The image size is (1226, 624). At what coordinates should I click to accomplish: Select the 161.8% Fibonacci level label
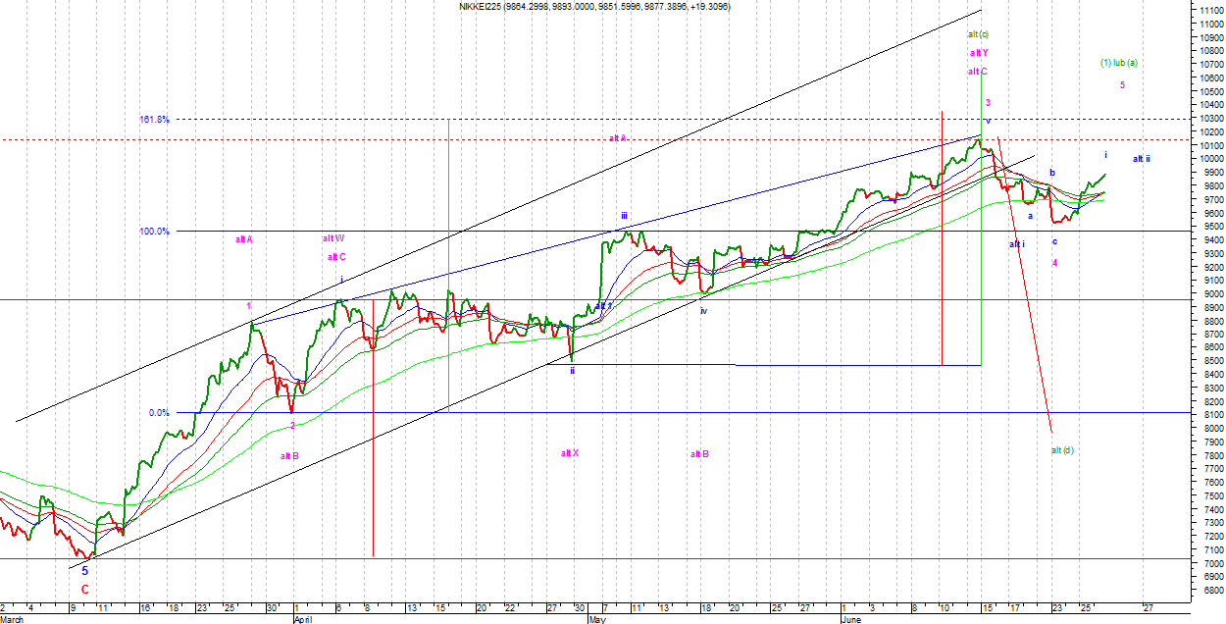[x=154, y=120]
